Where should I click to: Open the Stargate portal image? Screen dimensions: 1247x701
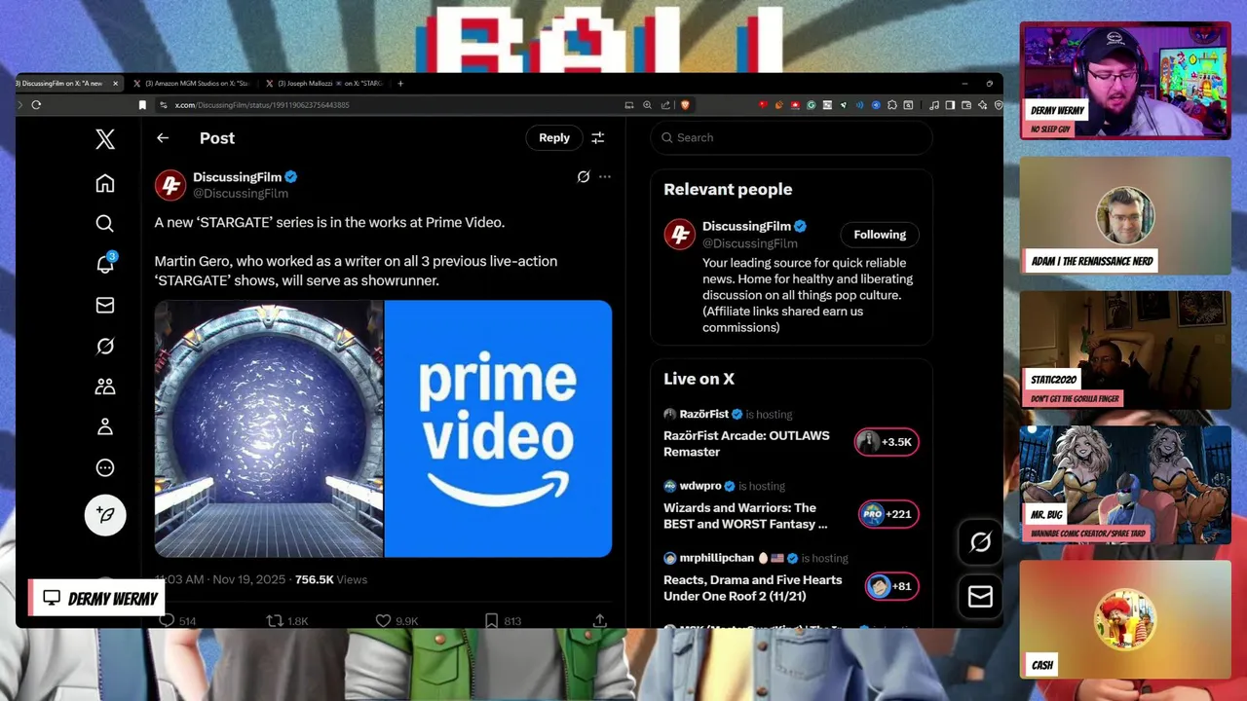tap(269, 428)
